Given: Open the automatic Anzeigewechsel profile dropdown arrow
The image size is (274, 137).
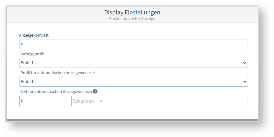Looking at the screenshot, I should coord(245,82).
